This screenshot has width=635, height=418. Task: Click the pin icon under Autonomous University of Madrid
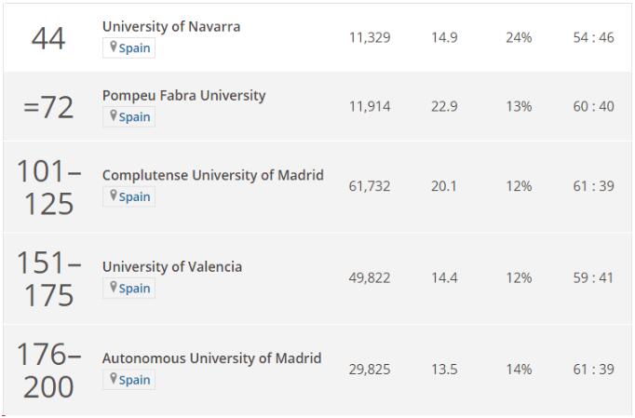(114, 379)
